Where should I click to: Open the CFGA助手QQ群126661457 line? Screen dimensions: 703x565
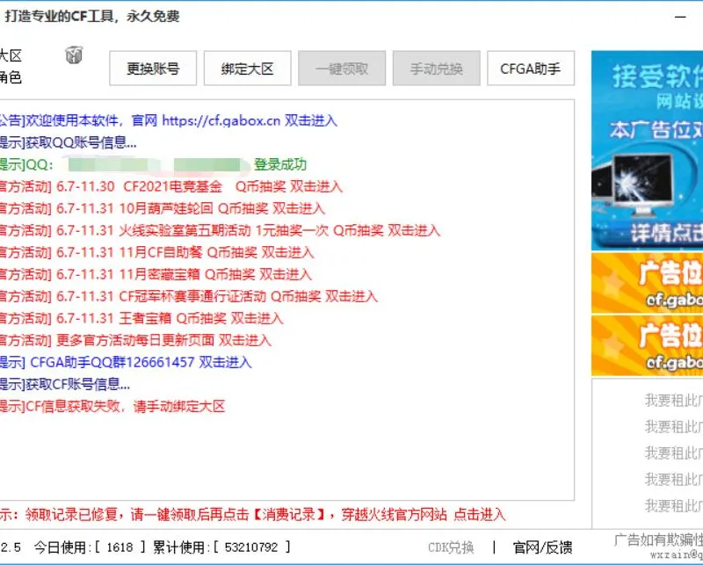pyautogui.click(x=126, y=362)
